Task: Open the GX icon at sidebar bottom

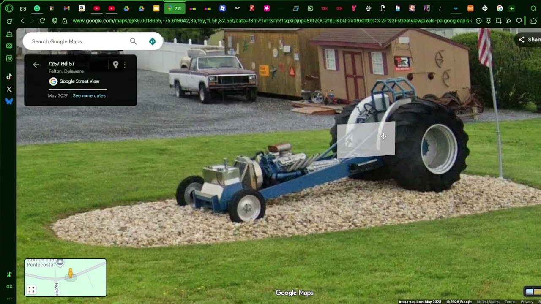Action: point(9,287)
